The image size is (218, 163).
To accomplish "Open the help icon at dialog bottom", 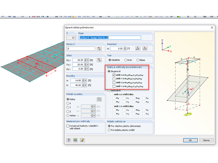I will [x=69, y=140].
